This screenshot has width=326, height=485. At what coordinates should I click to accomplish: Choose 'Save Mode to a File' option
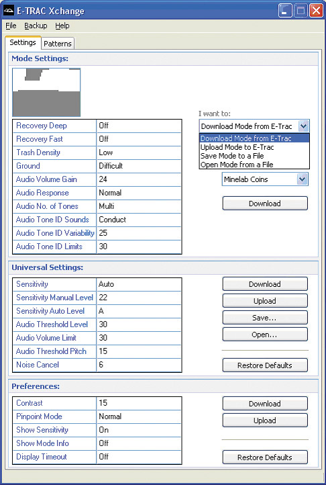pos(254,156)
